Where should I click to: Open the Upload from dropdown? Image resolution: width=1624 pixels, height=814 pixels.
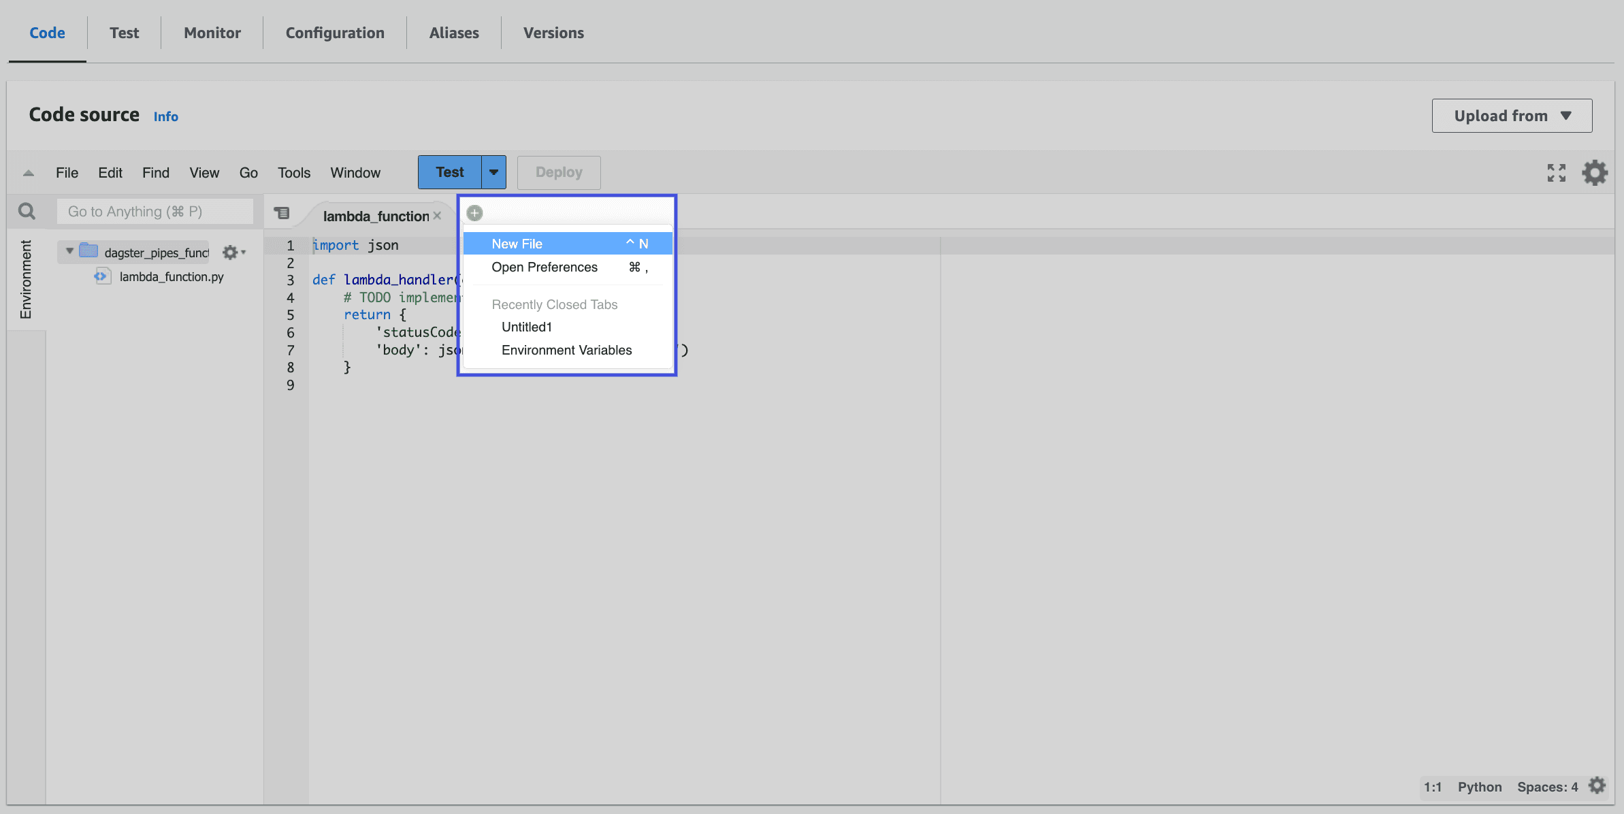(x=1512, y=116)
